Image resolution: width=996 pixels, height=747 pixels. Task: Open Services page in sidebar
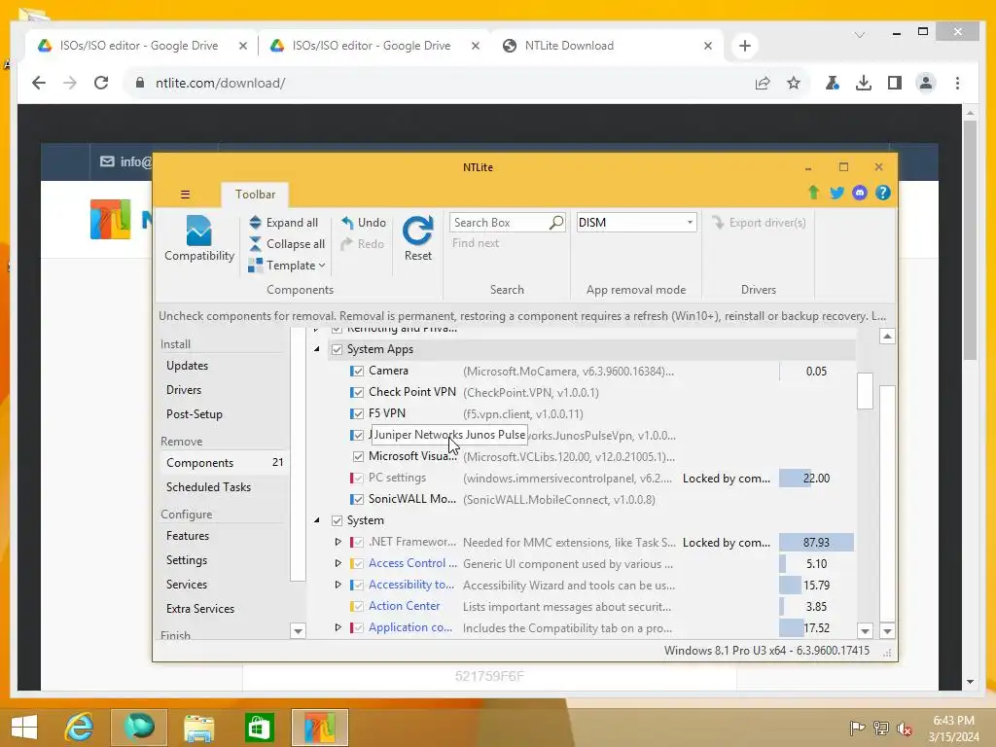pos(186,585)
